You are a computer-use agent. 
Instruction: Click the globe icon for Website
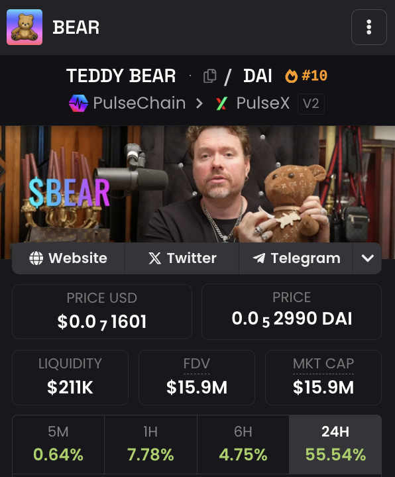click(x=36, y=258)
